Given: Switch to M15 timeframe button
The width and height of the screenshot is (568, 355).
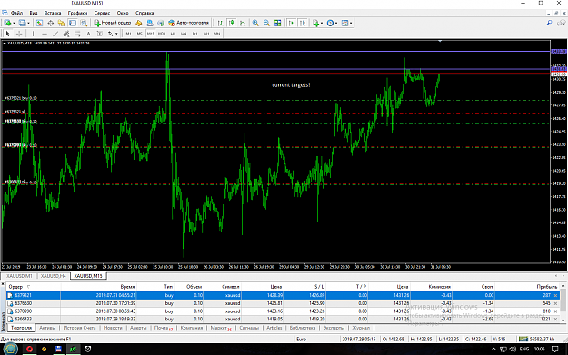Looking at the screenshot, I should tap(150, 34).
